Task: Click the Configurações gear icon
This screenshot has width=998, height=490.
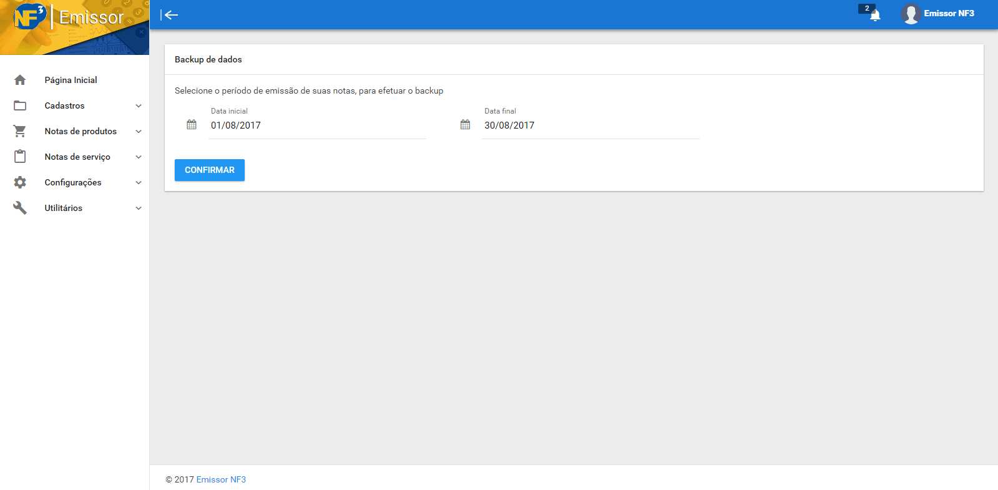Action: pyautogui.click(x=20, y=182)
